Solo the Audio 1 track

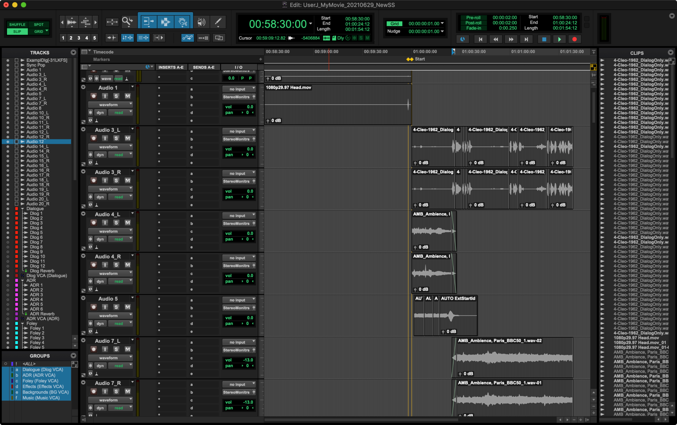click(x=116, y=96)
